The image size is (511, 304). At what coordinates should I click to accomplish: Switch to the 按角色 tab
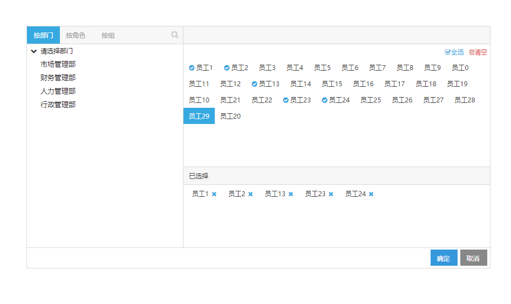tap(76, 36)
